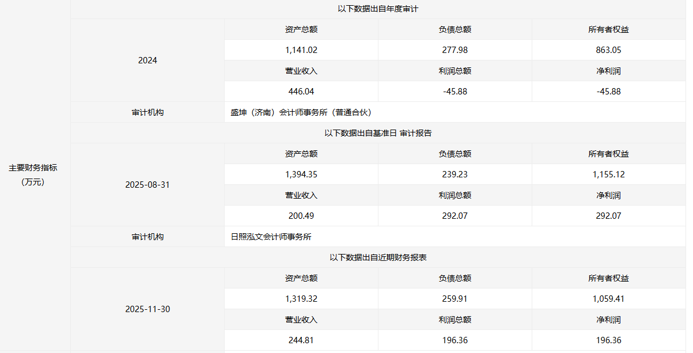Click the 2024 year cell

(x=147, y=60)
